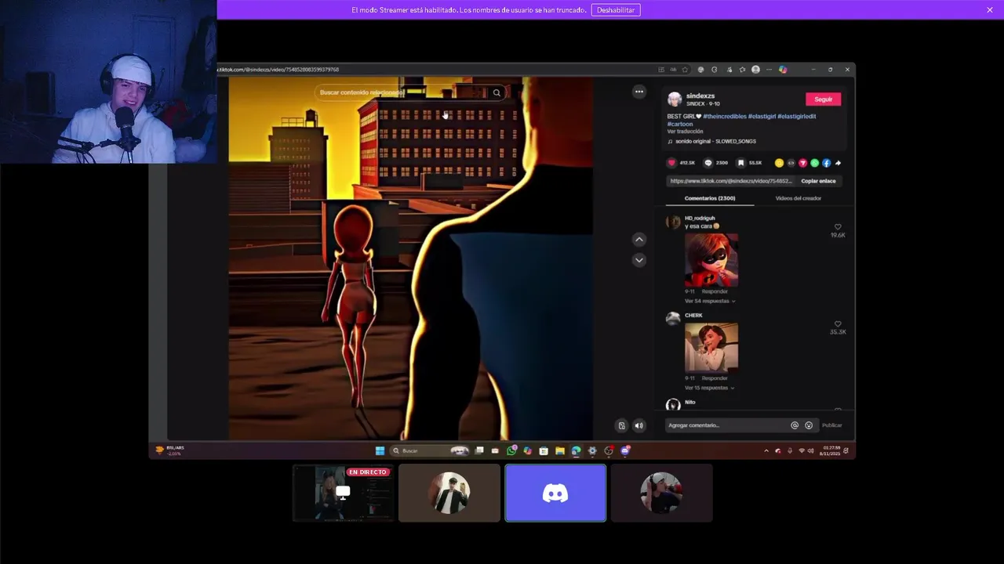Open image in CHERK's comment
The image size is (1004, 564).
[711, 347]
